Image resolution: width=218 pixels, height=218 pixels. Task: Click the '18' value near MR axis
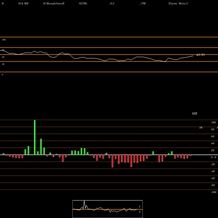pyautogui.click(x=201, y=128)
